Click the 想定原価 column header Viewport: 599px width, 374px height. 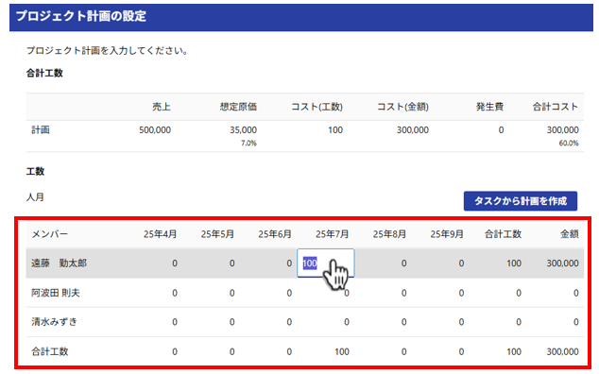(x=238, y=107)
